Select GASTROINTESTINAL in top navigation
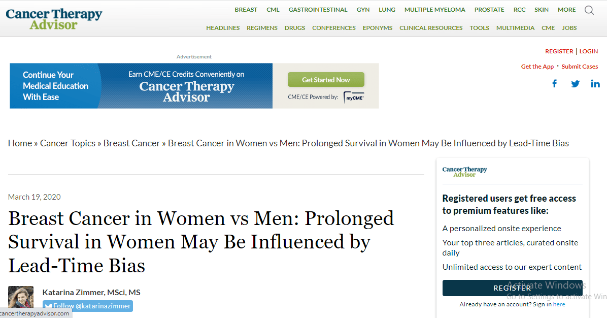This screenshot has width=607, height=318. [318, 10]
